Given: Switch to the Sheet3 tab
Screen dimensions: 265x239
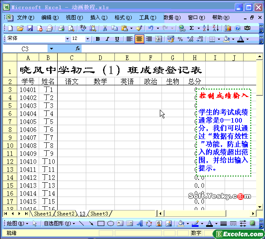Looking at the screenshot, I should [99, 214].
